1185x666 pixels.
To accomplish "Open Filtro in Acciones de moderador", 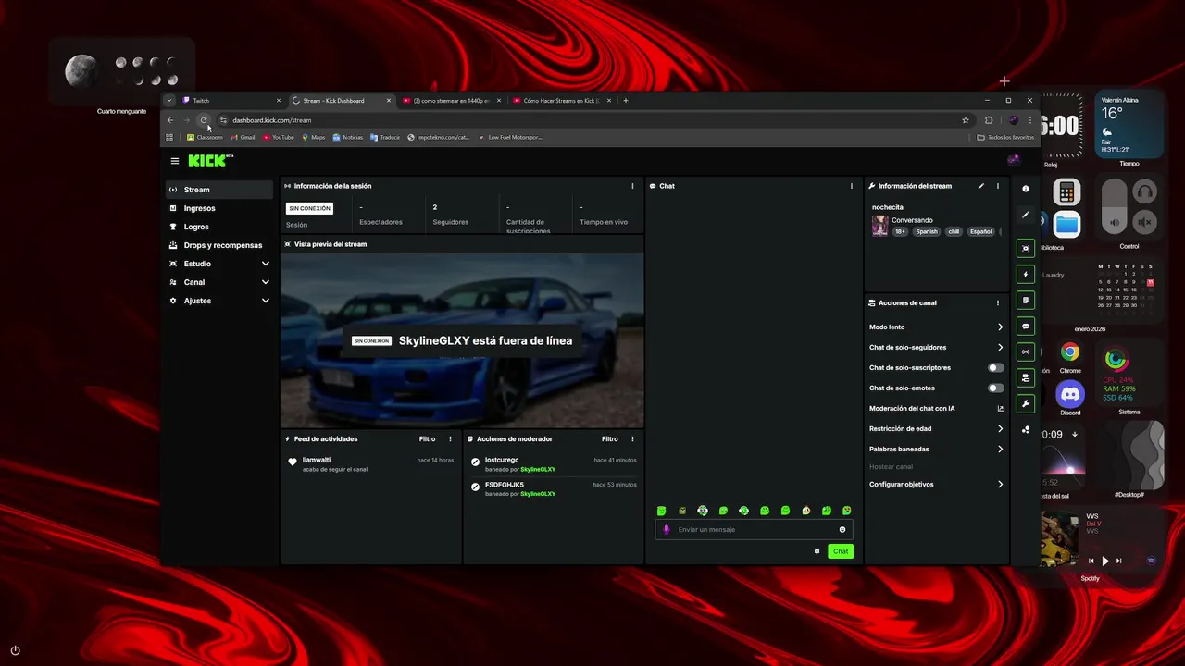I will click(x=609, y=439).
